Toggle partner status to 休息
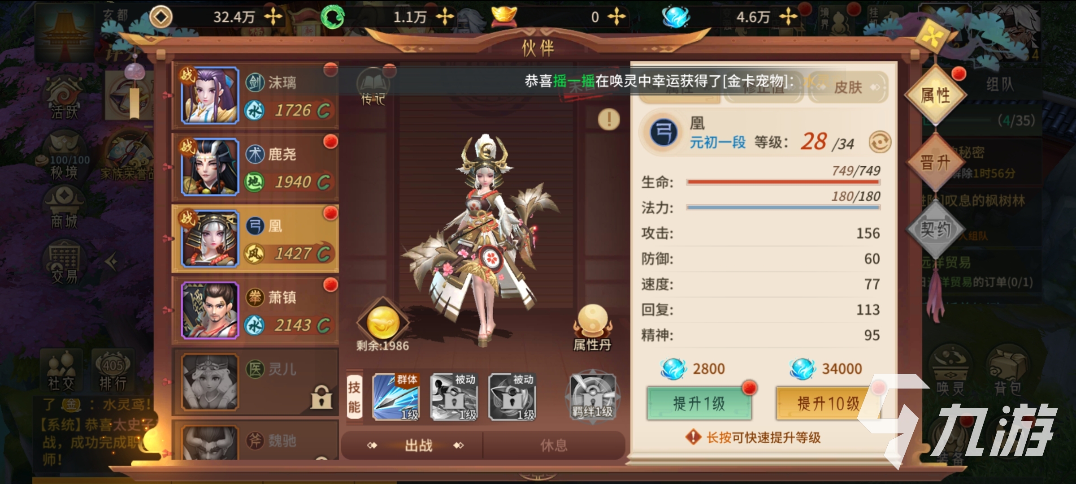This screenshot has height=484, width=1076. pyautogui.click(x=554, y=445)
